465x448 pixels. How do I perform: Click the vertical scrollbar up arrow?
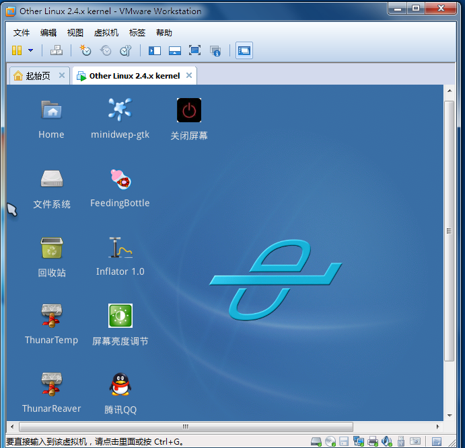450,91
